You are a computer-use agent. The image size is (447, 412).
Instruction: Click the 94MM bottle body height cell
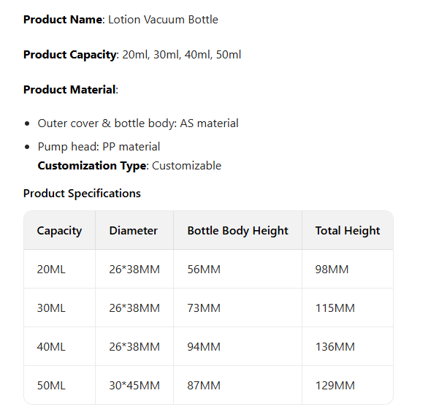click(x=204, y=347)
